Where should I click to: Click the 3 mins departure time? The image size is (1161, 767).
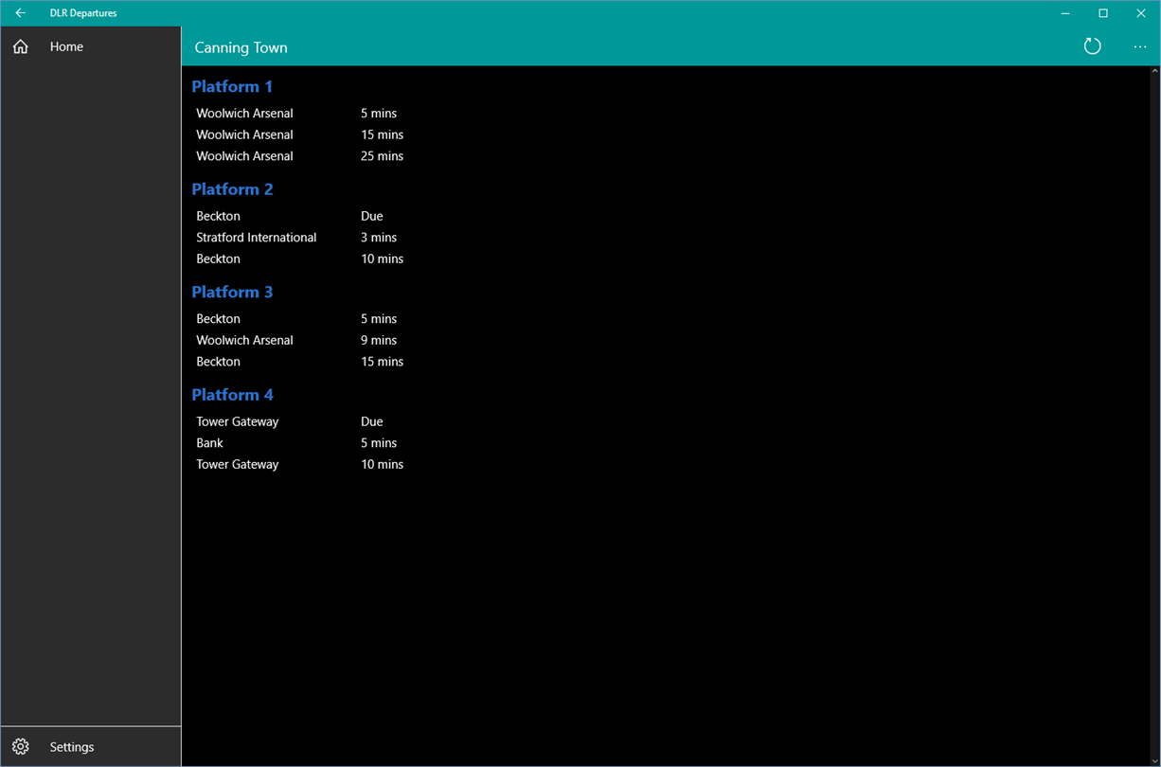(379, 238)
